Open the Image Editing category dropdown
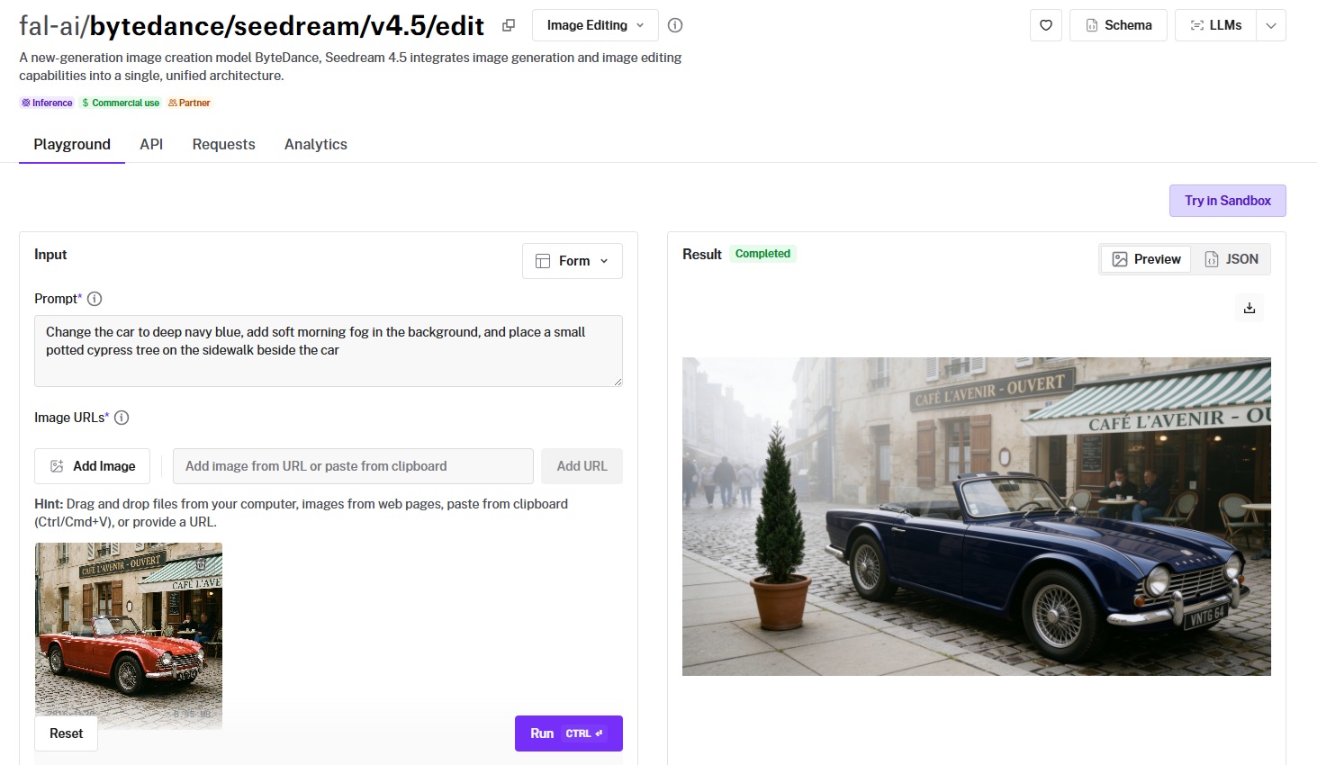 (x=595, y=25)
